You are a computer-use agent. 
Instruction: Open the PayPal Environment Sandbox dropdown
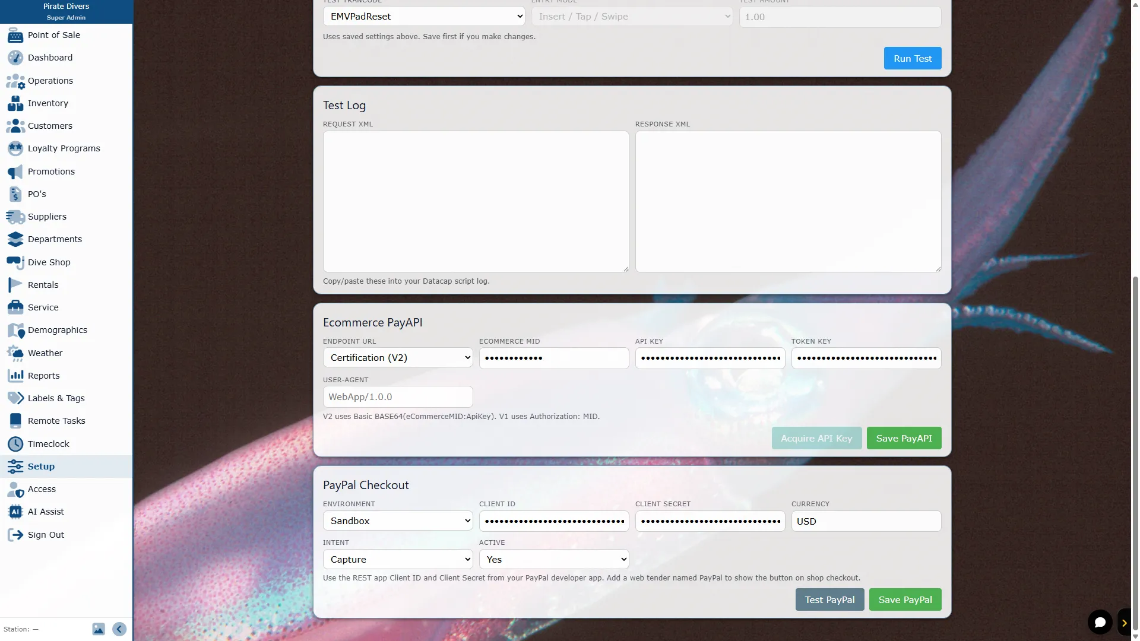click(x=398, y=521)
